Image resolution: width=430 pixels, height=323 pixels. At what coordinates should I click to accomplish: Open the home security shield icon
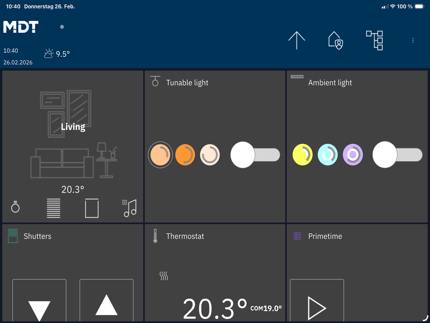pyautogui.click(x=336, y=40)
